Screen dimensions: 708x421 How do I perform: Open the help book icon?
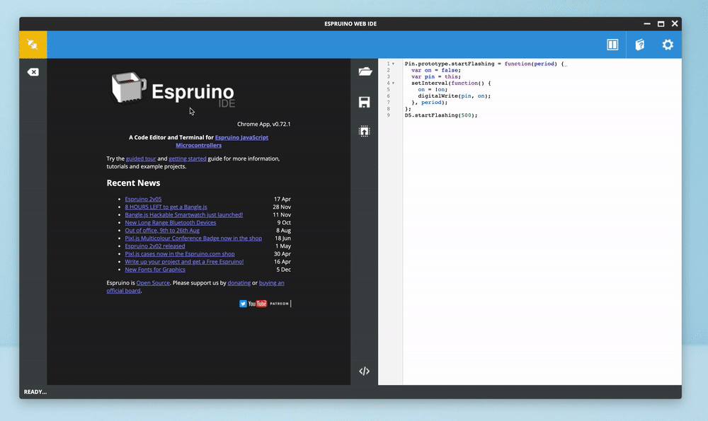tap(640, 45)
